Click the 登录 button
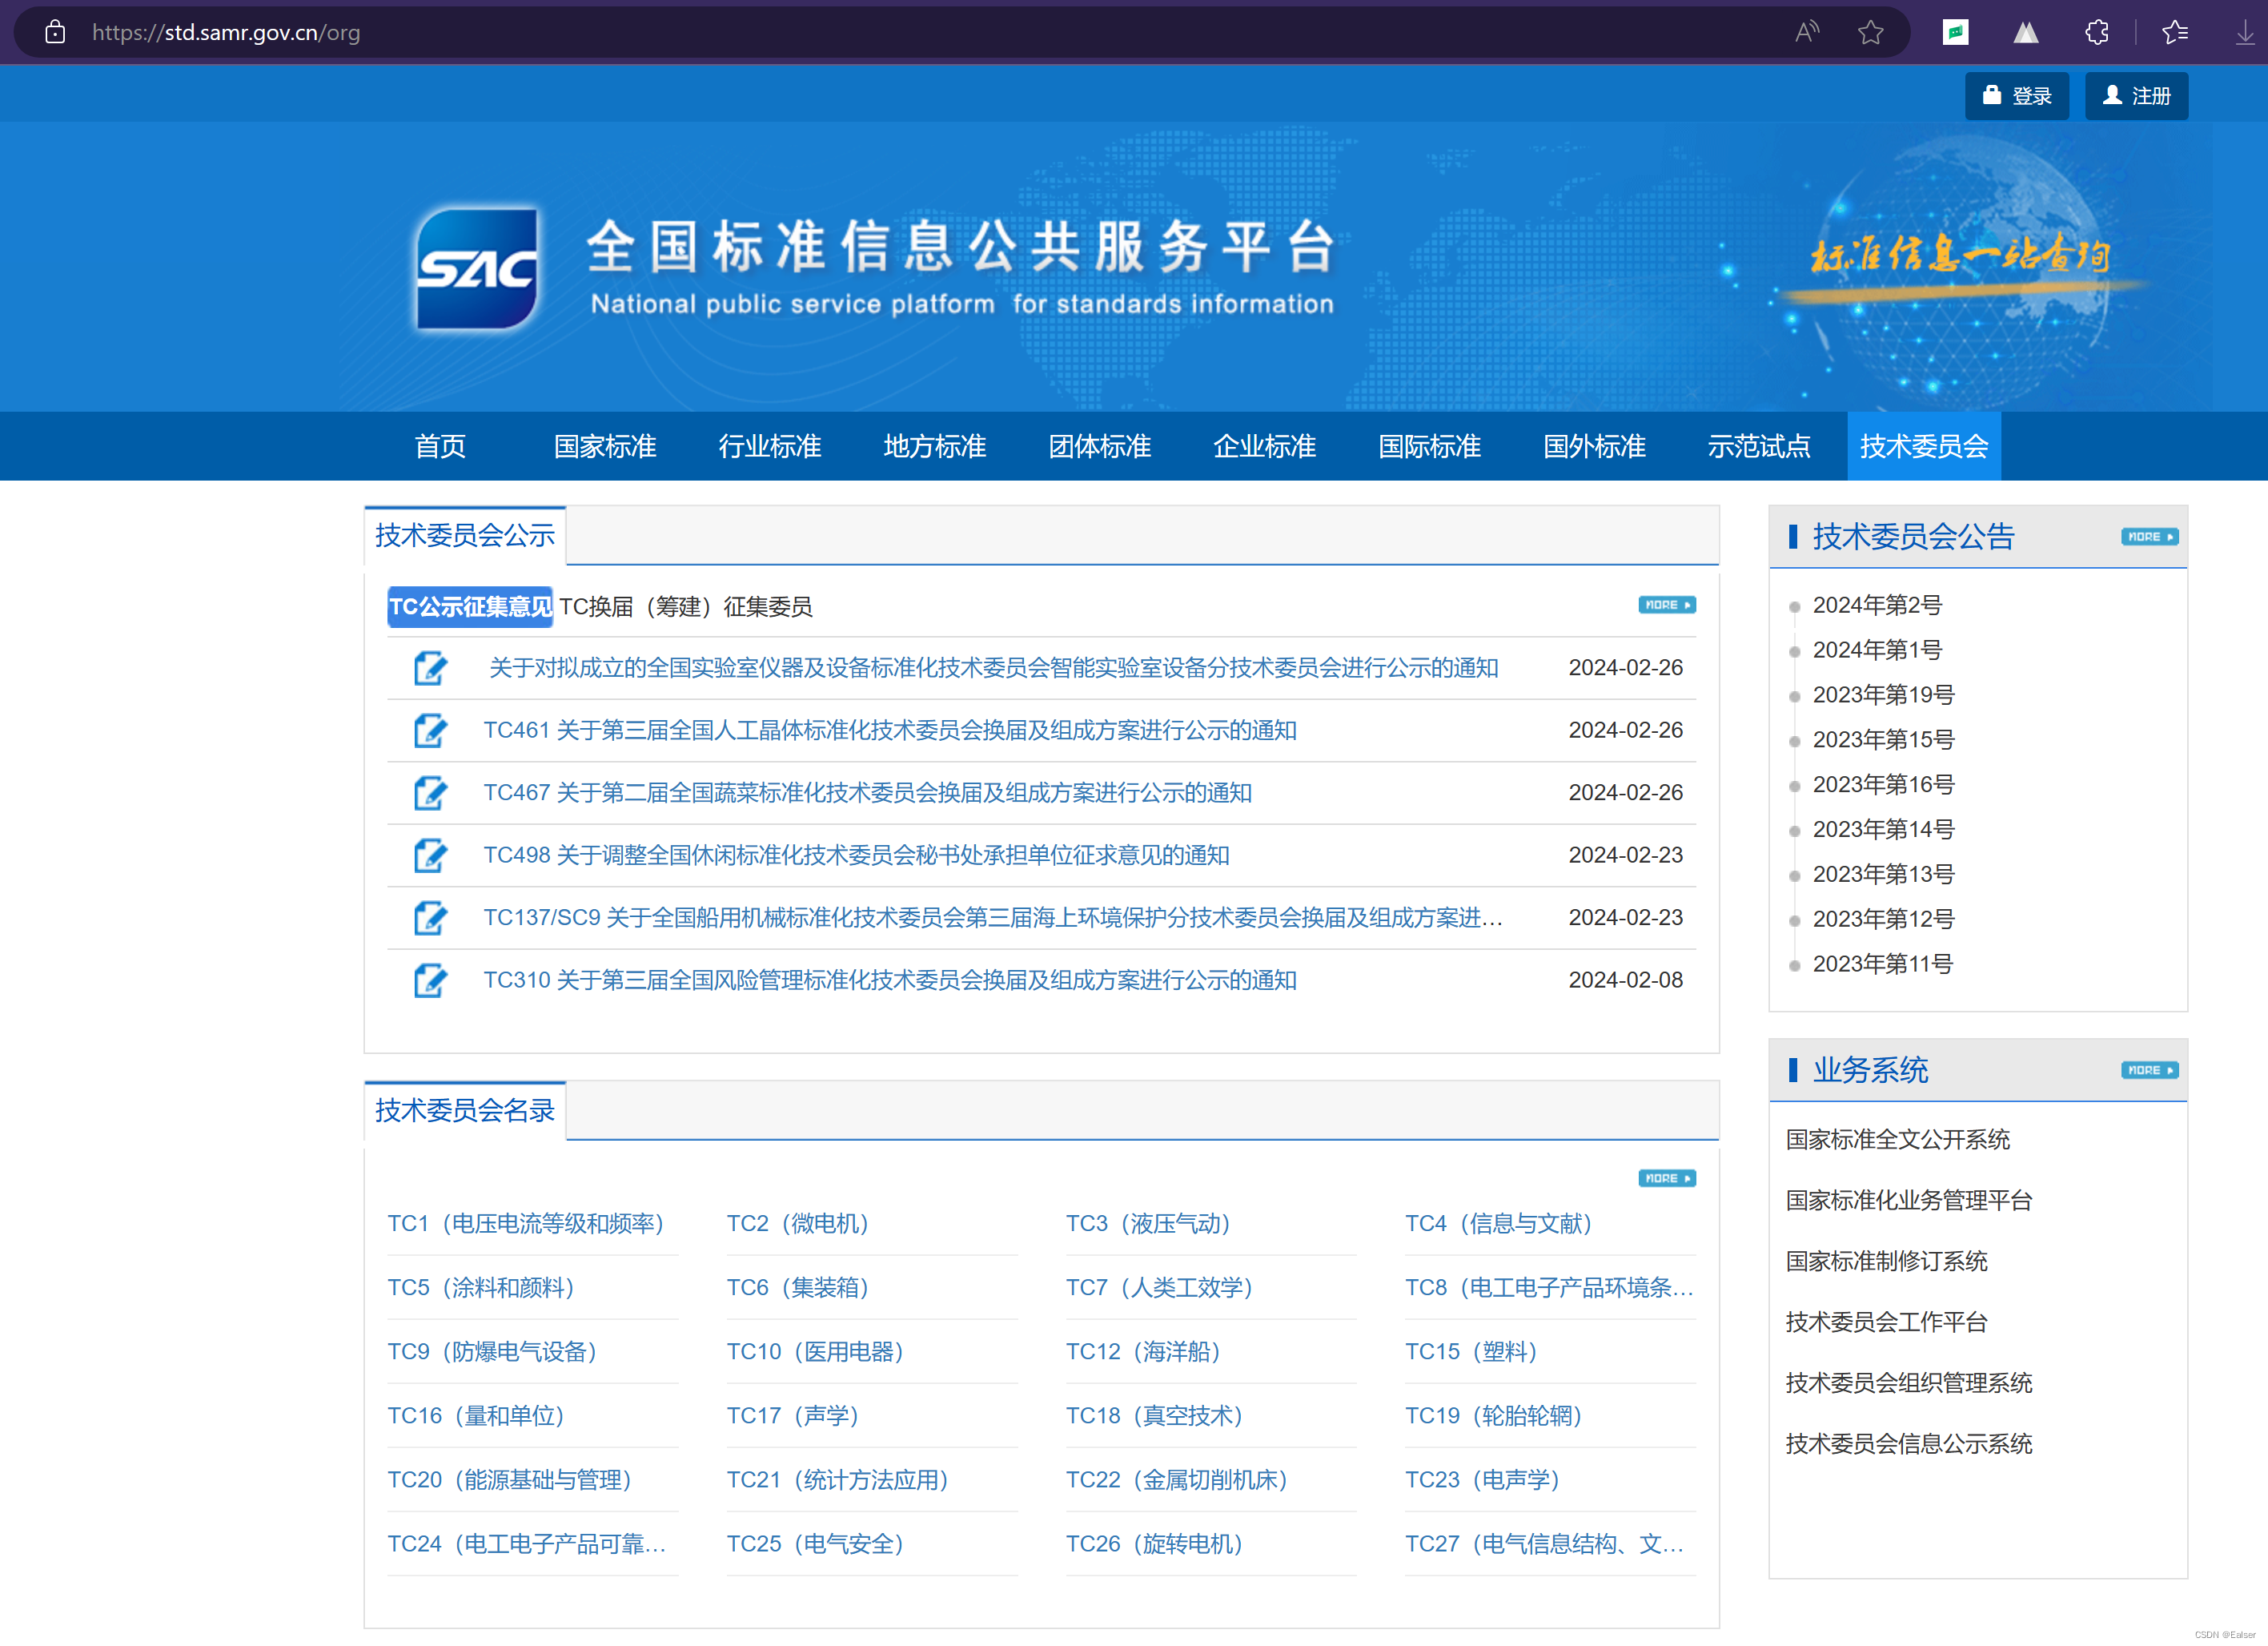Viewport: 2268px width, 1646px height. click(2016, 96)
